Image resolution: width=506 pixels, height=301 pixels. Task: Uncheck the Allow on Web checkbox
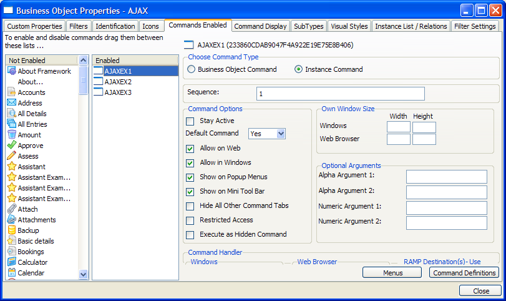click(x=190, y=149)
